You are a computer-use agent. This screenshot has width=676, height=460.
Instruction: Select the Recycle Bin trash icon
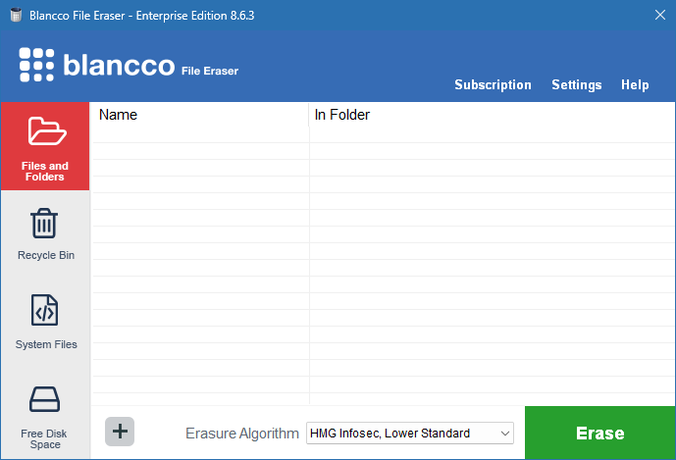(45, 224)
